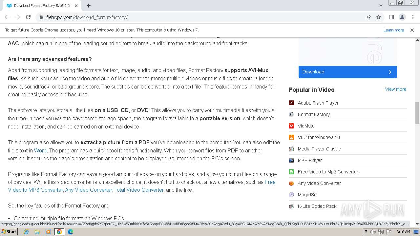Viewport: 420px width, 236px height.
Task: Open MagicISO listing
Action: pos(308,195)
